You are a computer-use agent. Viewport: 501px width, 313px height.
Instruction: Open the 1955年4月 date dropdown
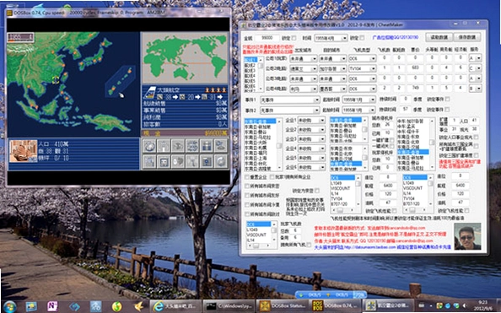pos(331,38)
